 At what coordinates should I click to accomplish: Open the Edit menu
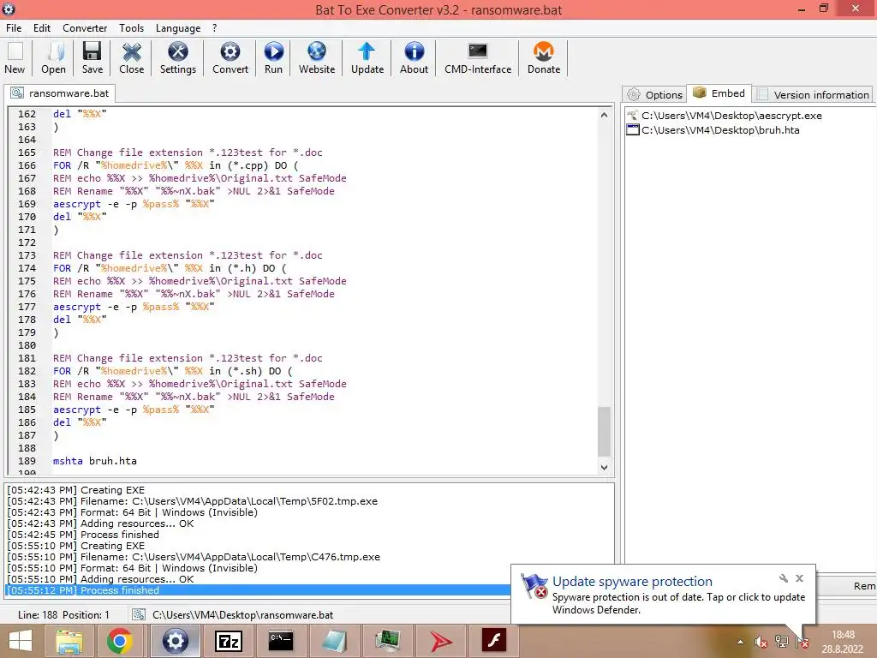[42, 28]
